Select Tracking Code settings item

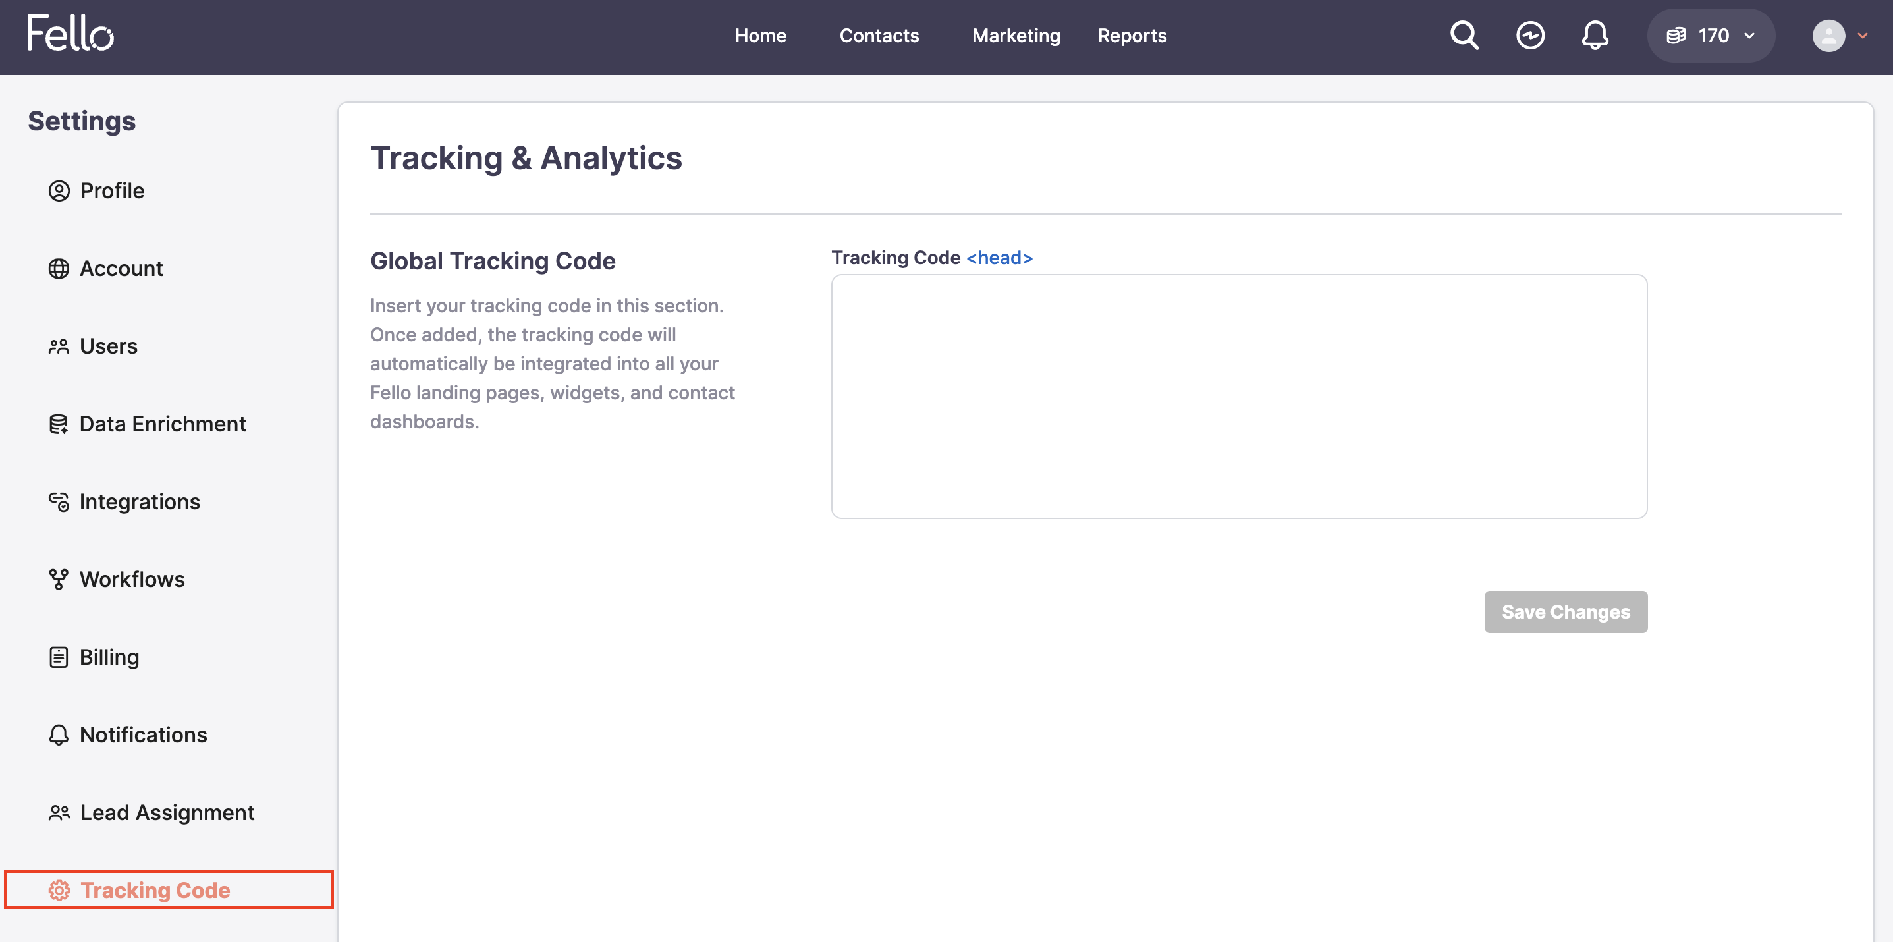click(x=168, y=891)
